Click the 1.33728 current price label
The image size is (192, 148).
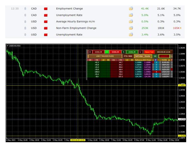point(182,119)
